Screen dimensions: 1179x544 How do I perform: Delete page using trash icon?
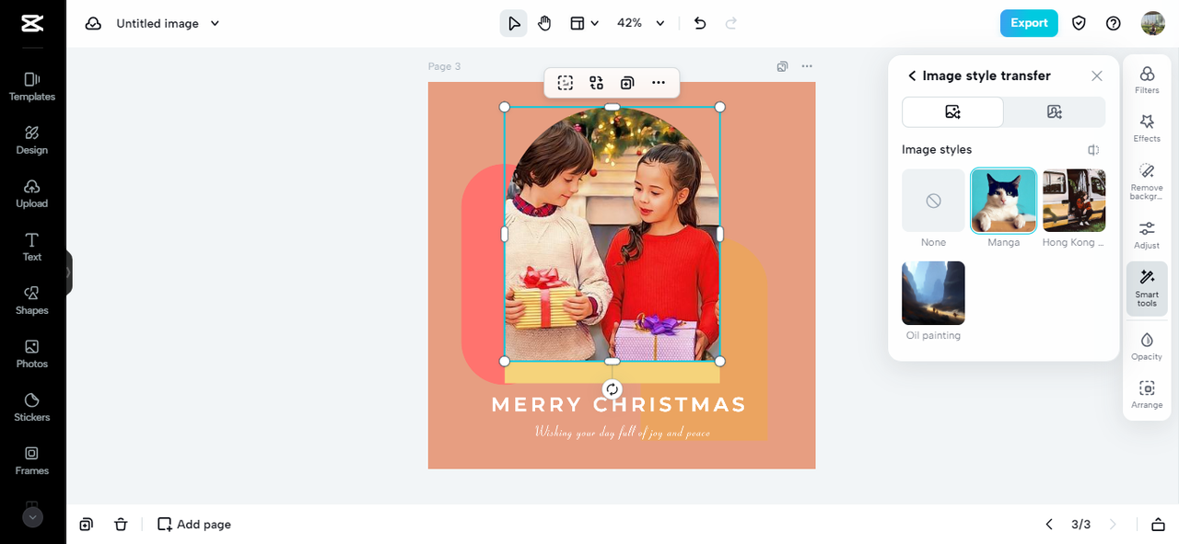[121, 524]
